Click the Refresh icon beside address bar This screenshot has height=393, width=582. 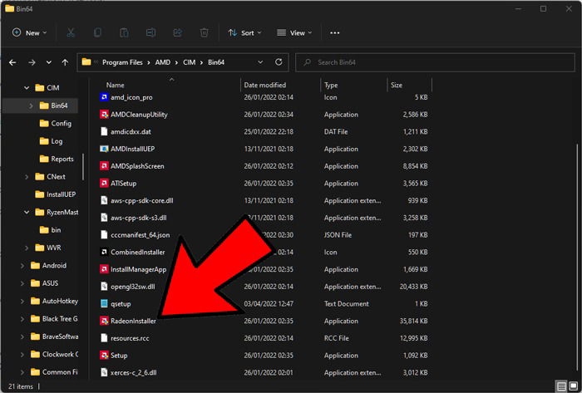(x=279, y=62)
